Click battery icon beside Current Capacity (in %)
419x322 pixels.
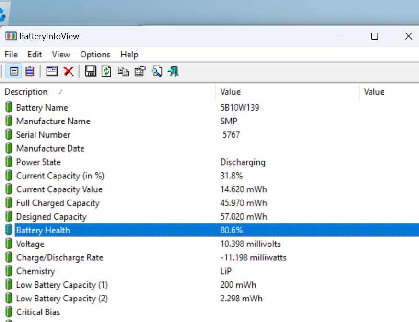point(9,176)
